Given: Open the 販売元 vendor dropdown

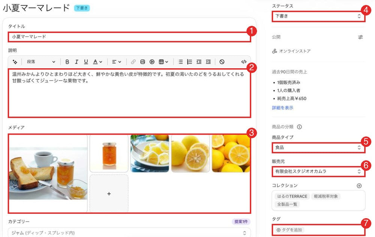Looking at the screenshot, I should [318, 171].
